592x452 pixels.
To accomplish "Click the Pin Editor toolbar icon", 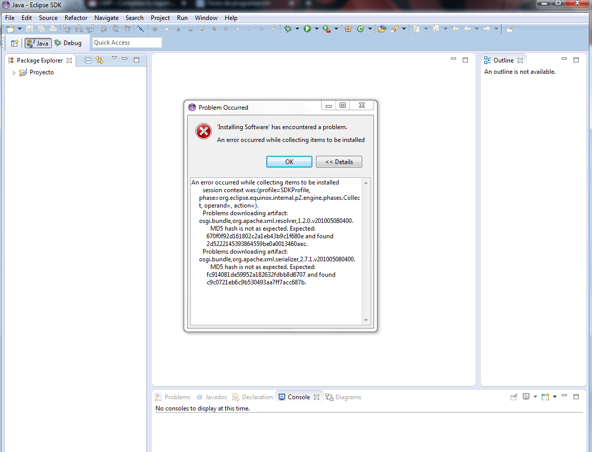I will (510, 29).
